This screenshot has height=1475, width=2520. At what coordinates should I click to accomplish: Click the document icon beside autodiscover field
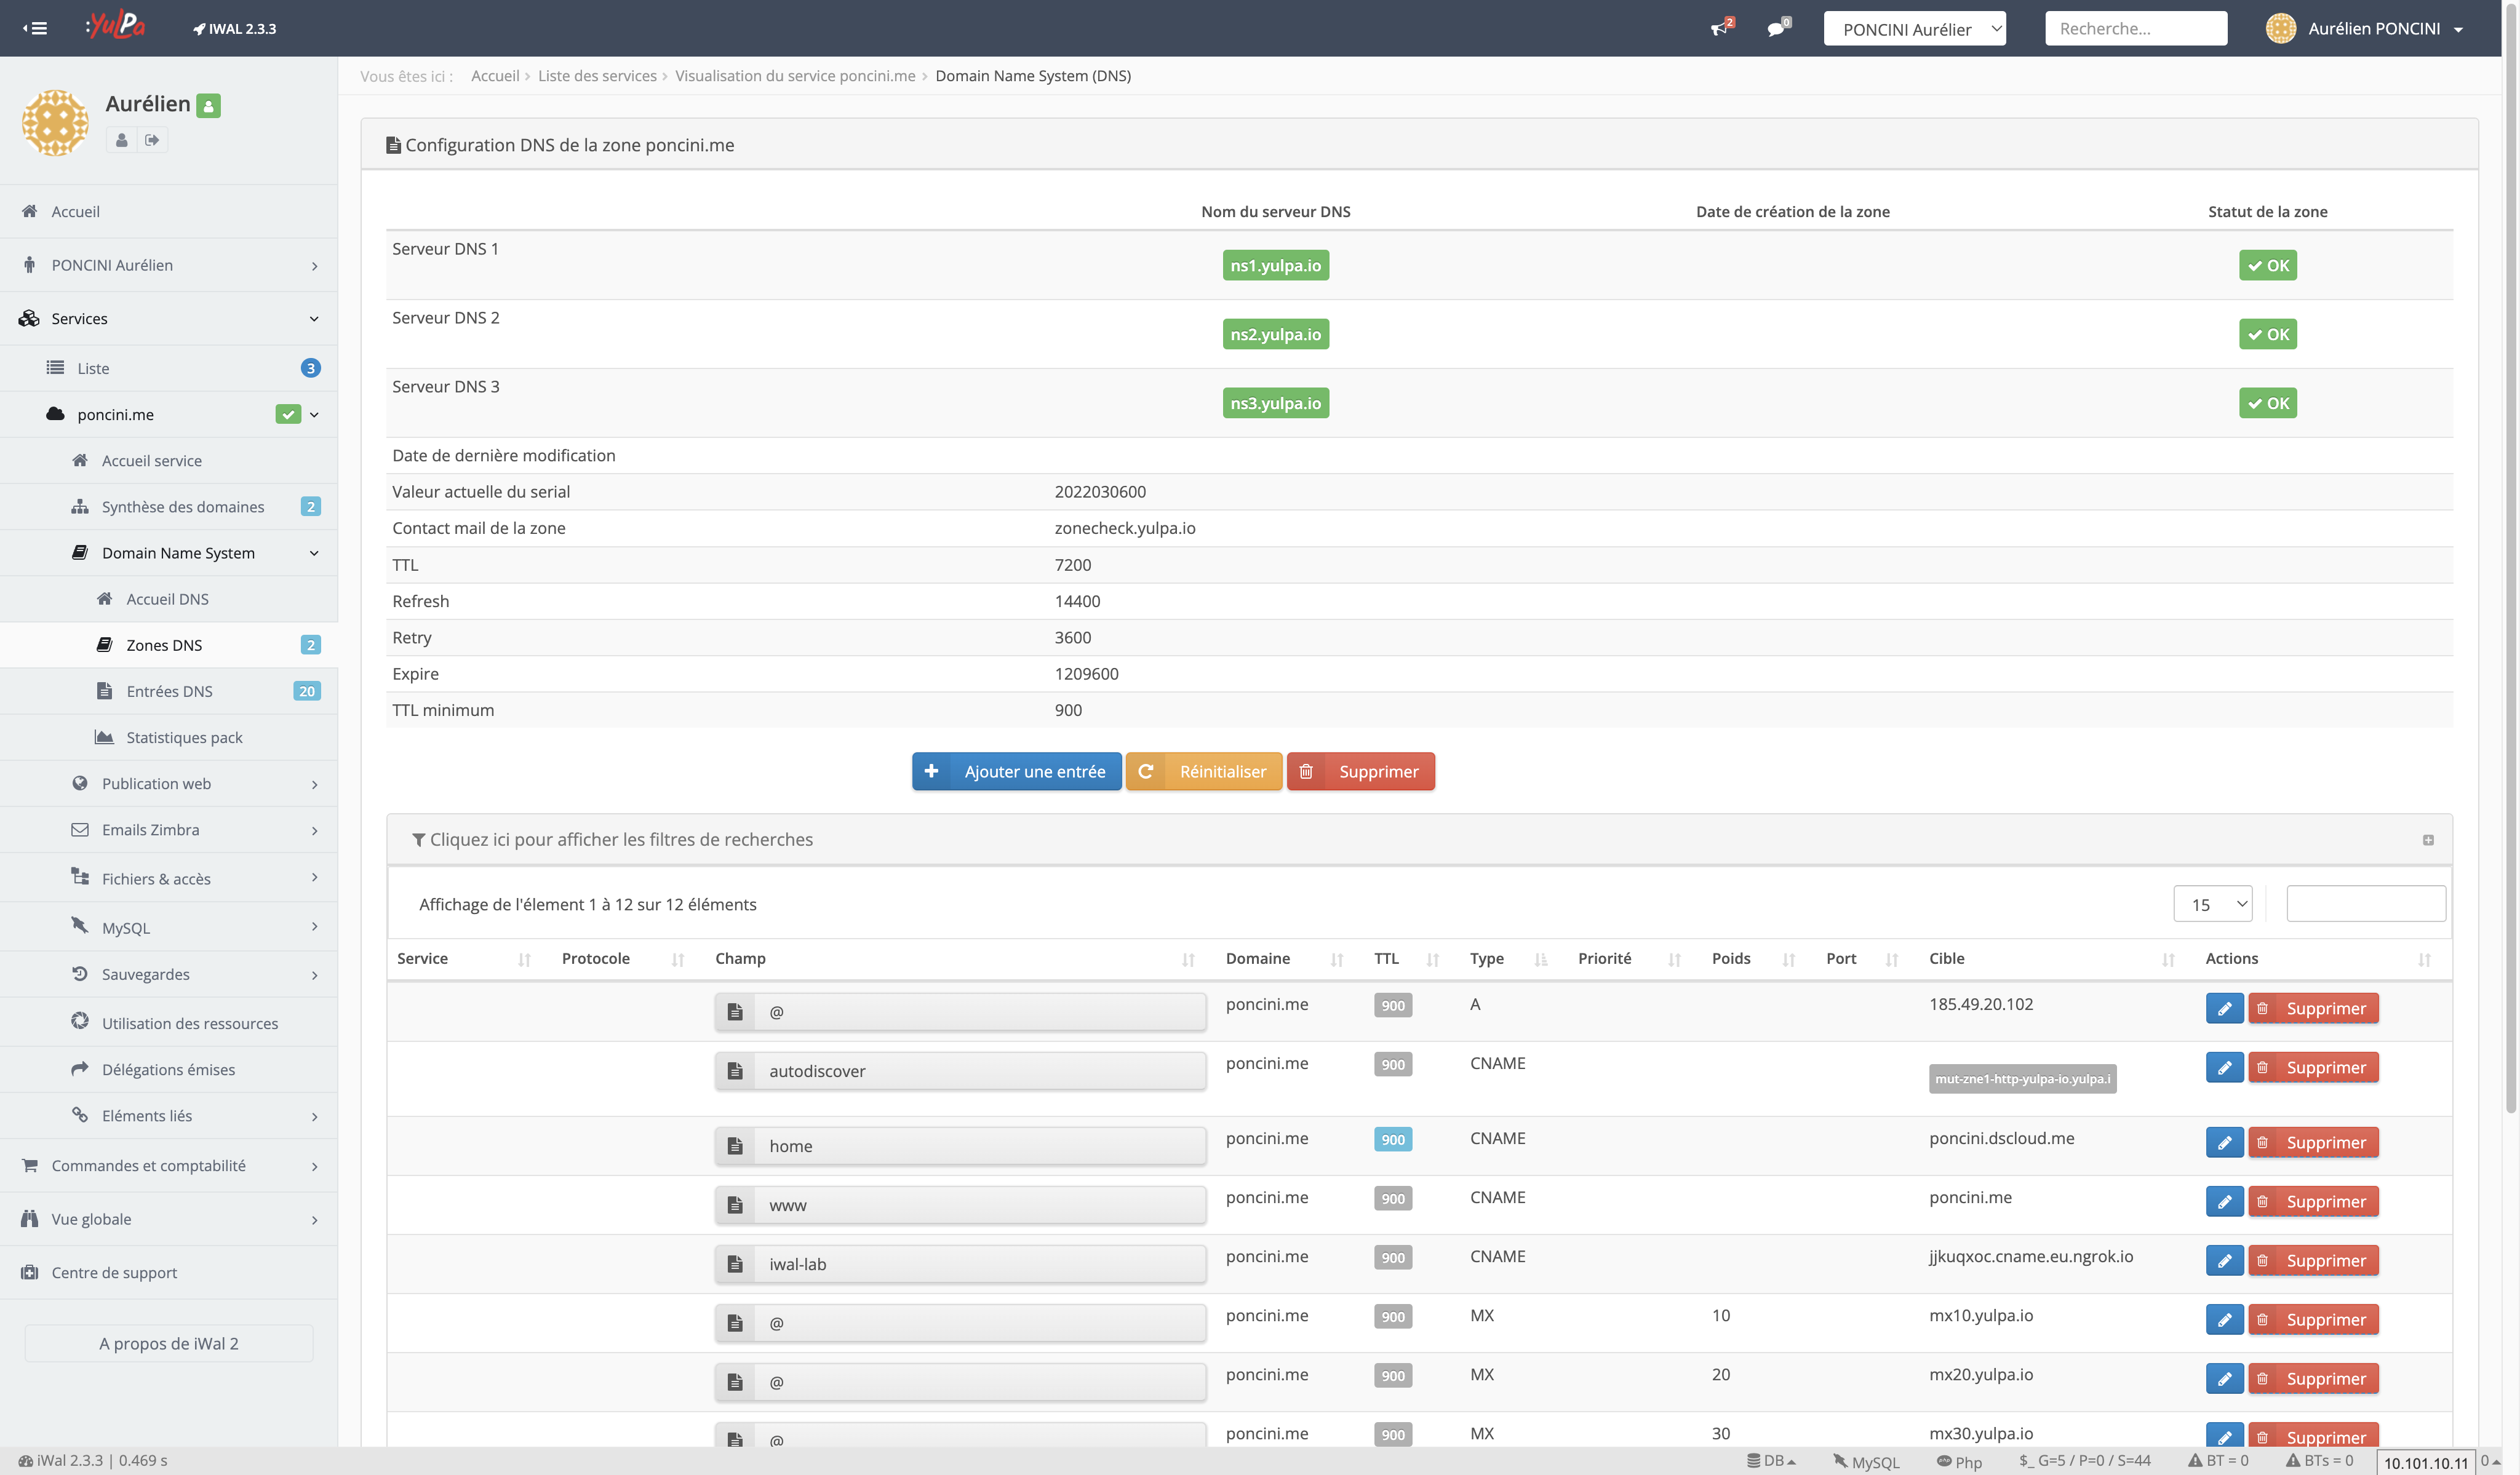[735, 1071]
